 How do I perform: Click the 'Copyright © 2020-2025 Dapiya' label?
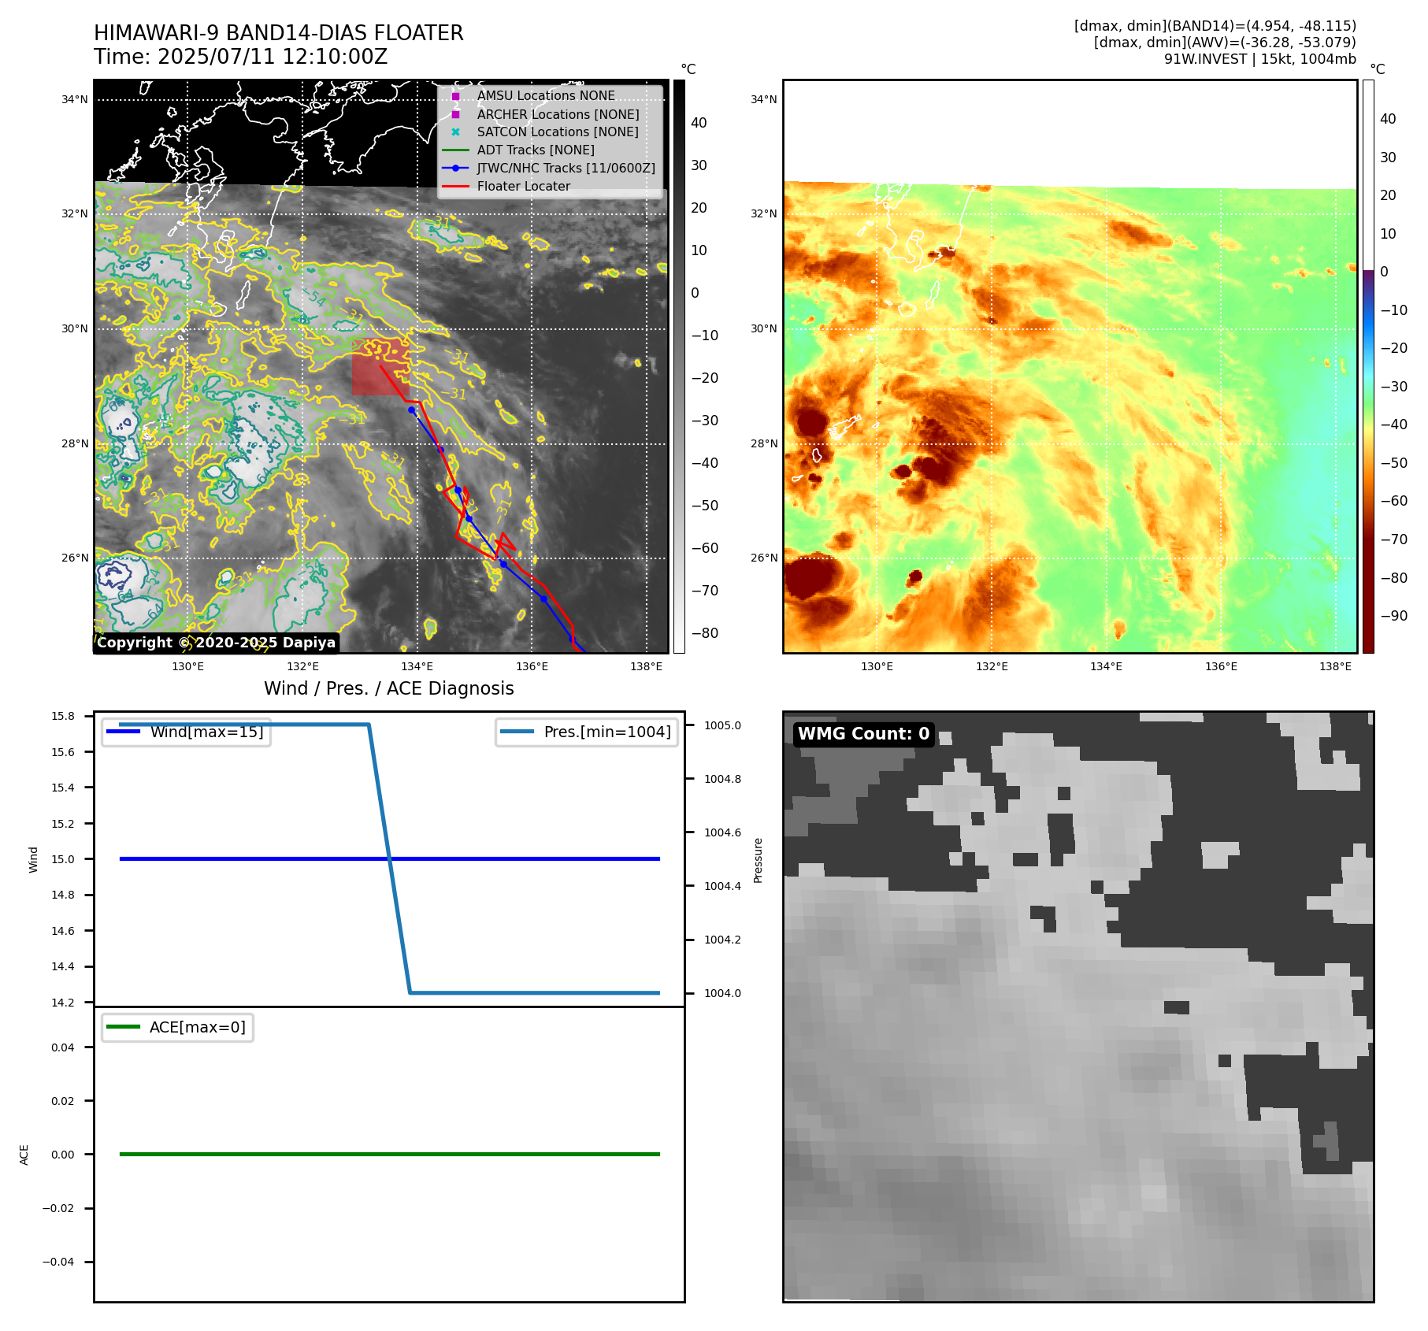[x=217, y=643]
